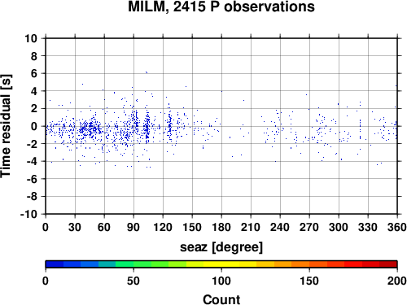Click the Count colorbar label

tap(221, 299)
